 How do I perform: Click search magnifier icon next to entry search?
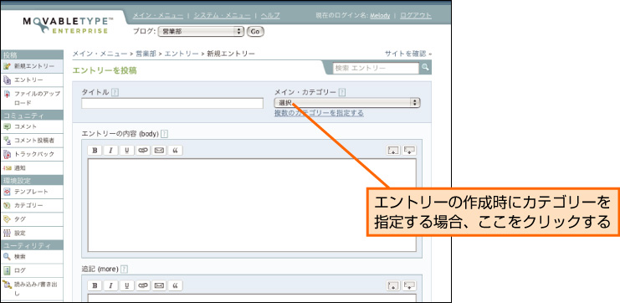point(425,68)
